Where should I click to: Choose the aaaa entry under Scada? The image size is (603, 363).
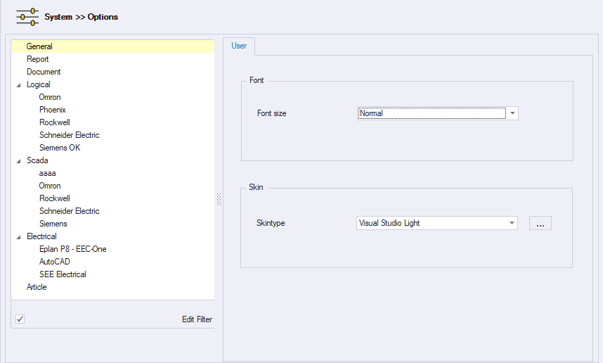[x=47, y=173]
